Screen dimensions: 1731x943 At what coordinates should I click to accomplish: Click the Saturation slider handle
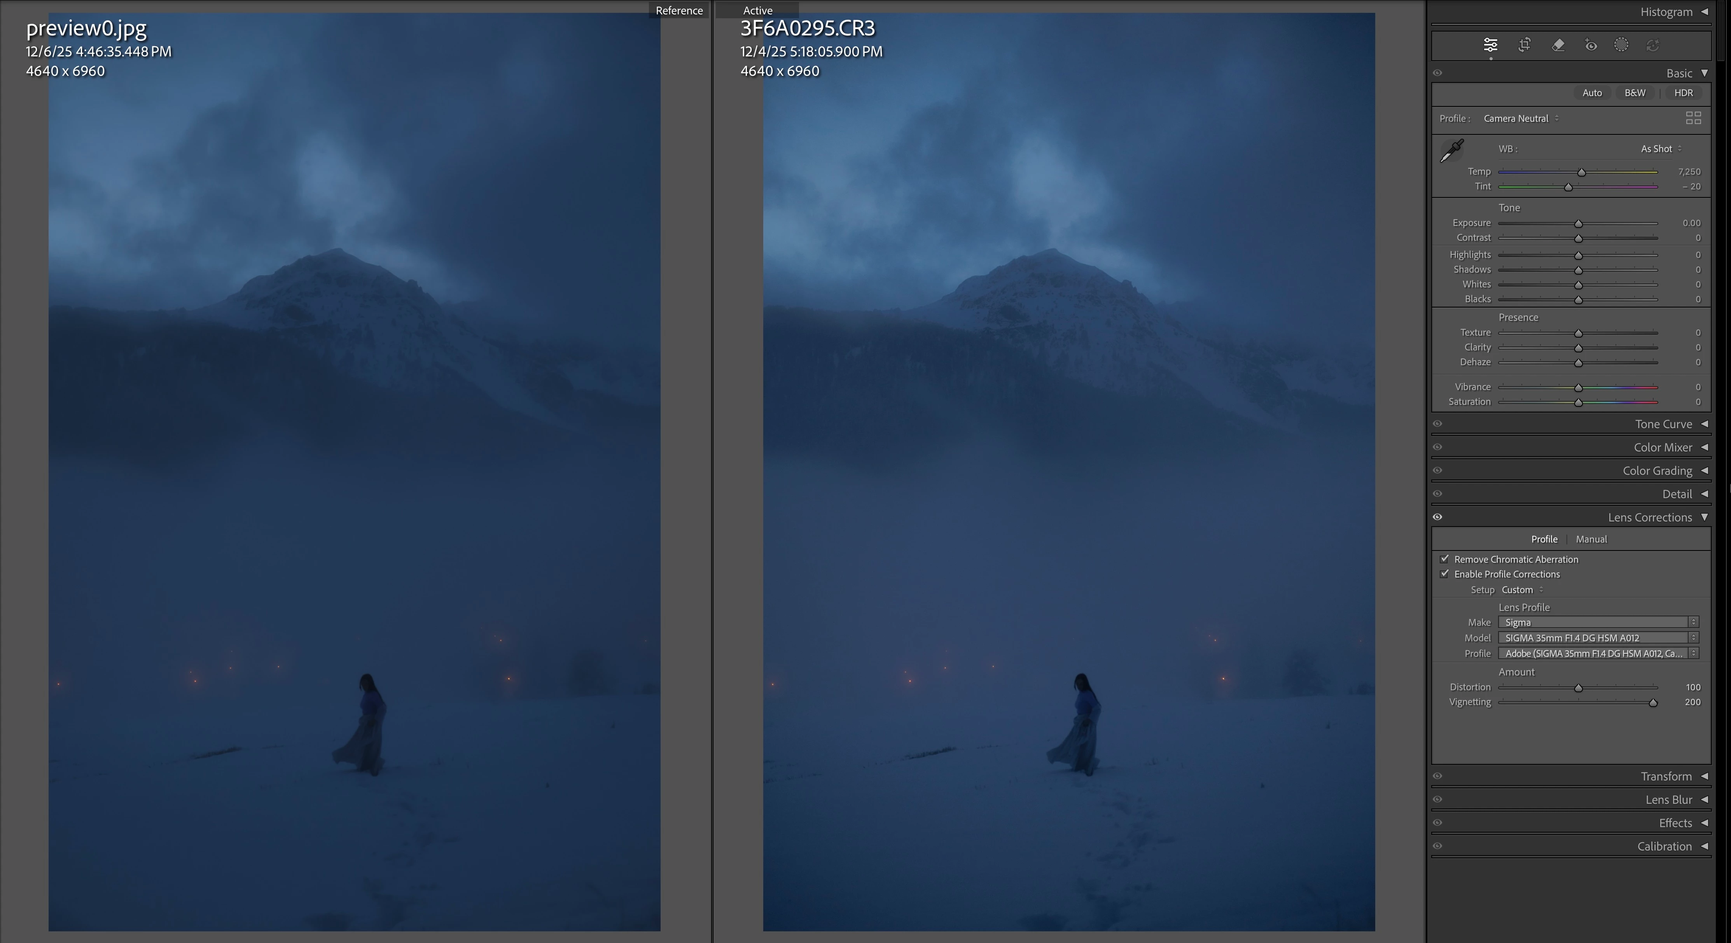point(1578,402)
